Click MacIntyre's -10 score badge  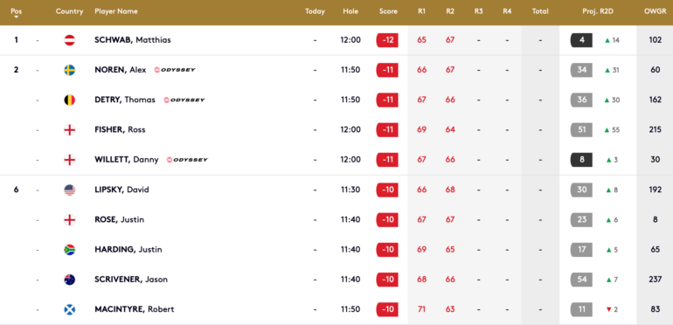tap(387, 309)
